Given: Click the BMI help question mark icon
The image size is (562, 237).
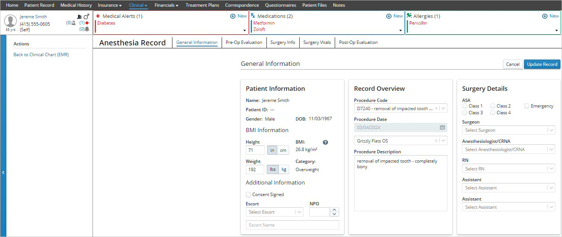Looking at the screenshot, I should pos(325,142).
